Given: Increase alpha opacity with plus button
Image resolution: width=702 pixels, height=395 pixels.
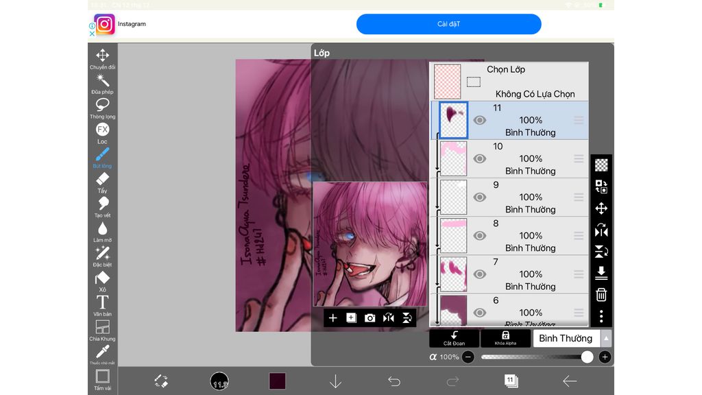Looking at the screenshot, I should click(x=605, y=357).
